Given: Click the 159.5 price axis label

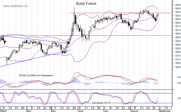Looking at the screenshot, I should [x=178, y=41].
